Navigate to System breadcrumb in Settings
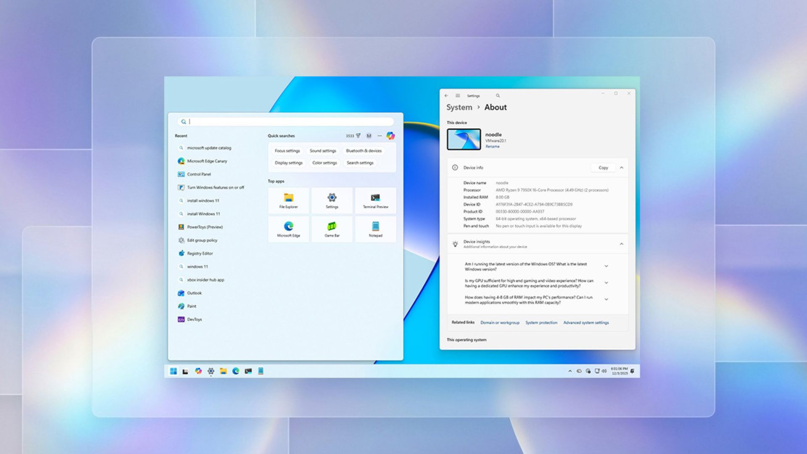Viewport: 807px width, 454px height. click(x=459, y=107)
